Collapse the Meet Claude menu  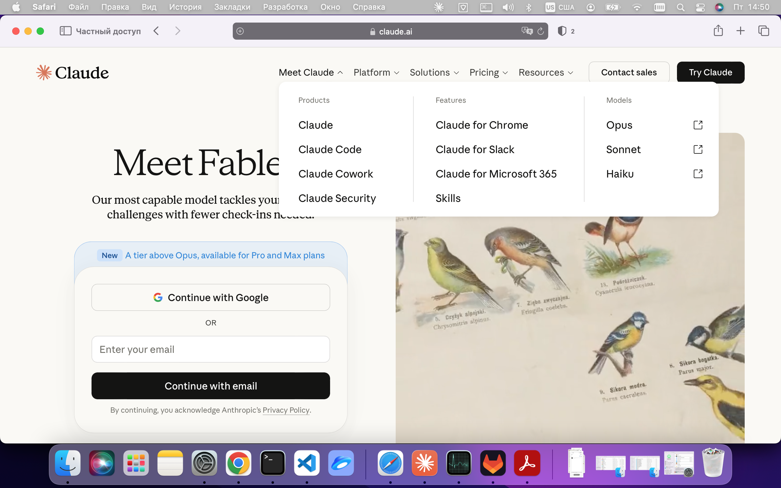point(311,72)
